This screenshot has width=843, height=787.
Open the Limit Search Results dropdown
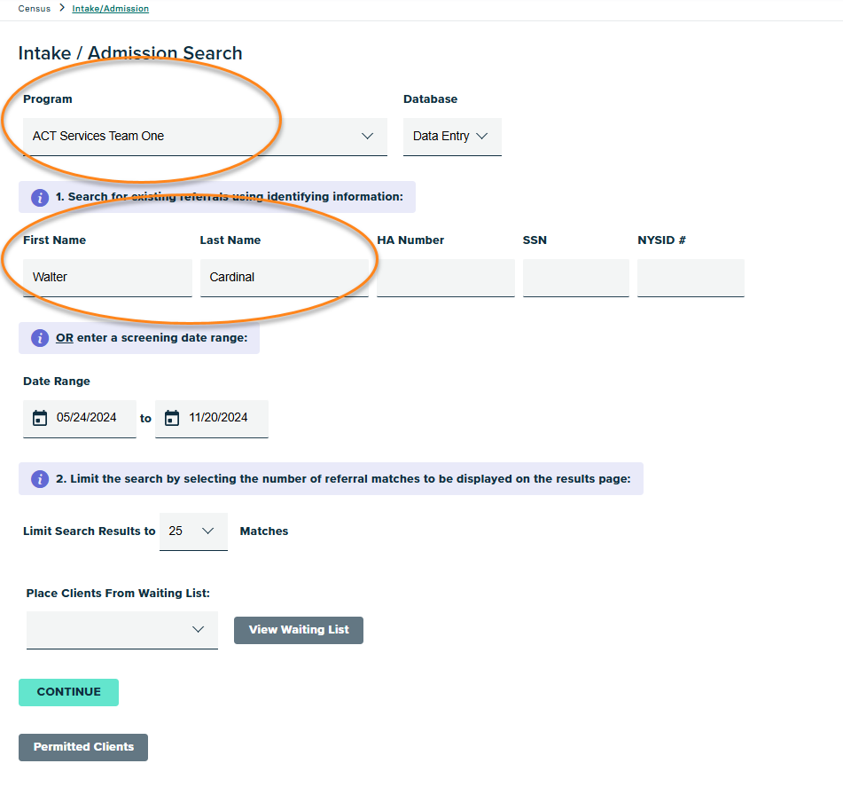tap(193, 531)
